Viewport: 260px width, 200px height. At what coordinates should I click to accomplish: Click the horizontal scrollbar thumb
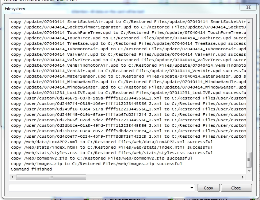pos(51,177)
